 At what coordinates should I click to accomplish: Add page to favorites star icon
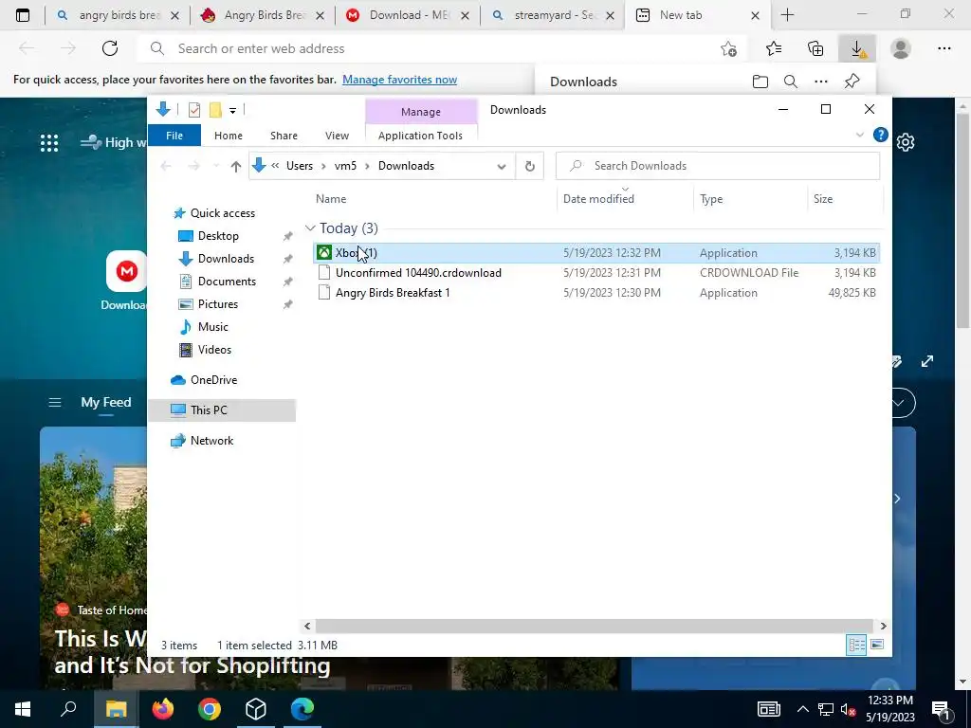729,49
